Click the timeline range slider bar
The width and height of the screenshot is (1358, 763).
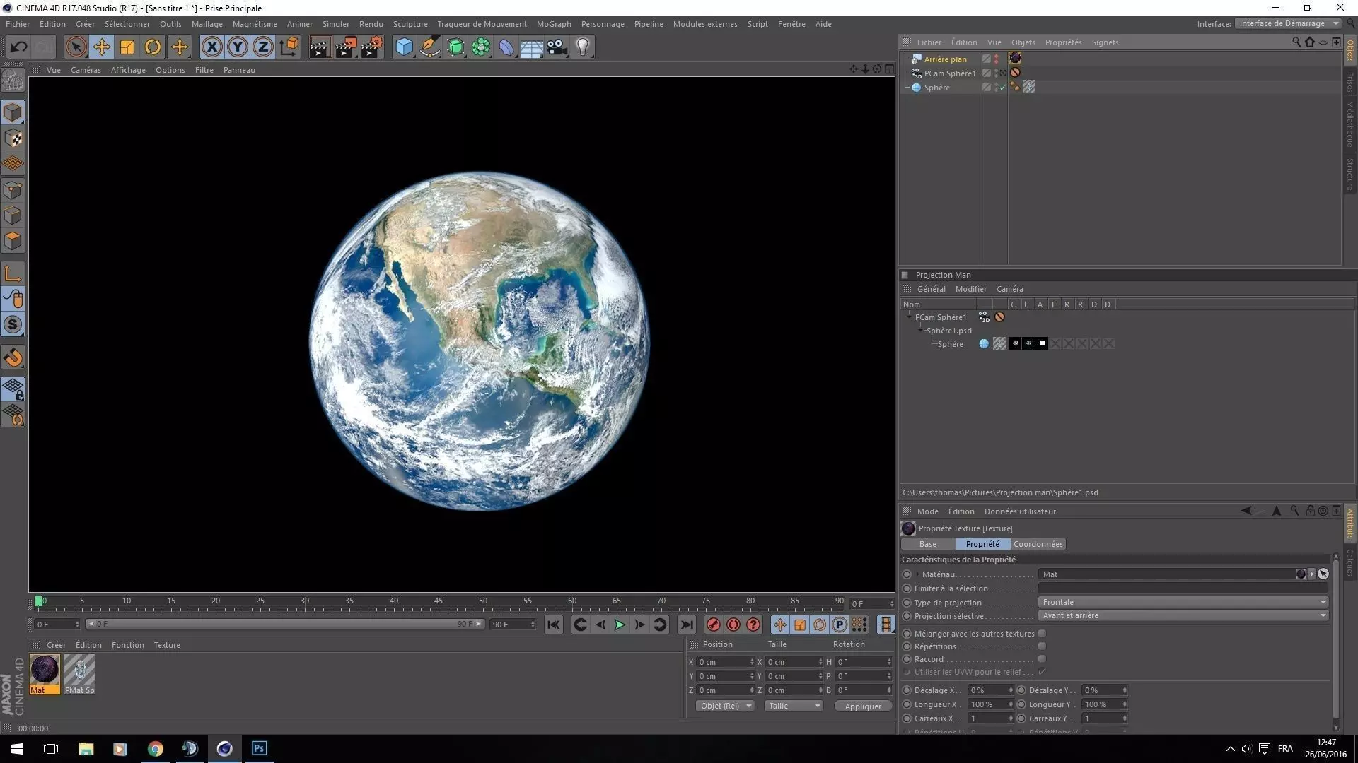pyautogui.click(x=284, y=624)
